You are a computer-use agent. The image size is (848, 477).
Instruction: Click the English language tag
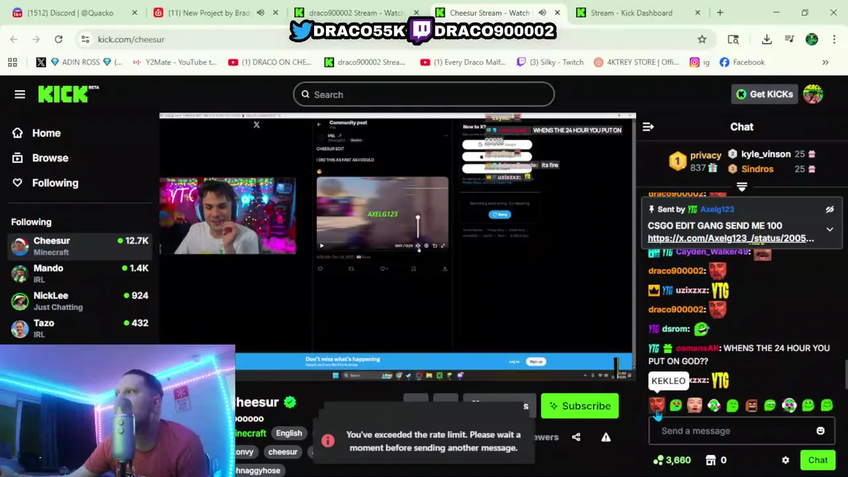coord(289,433)
